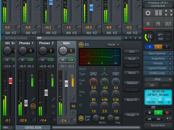Jump to last software playback page
Screen dimensions: 174x130
[140, 38]
